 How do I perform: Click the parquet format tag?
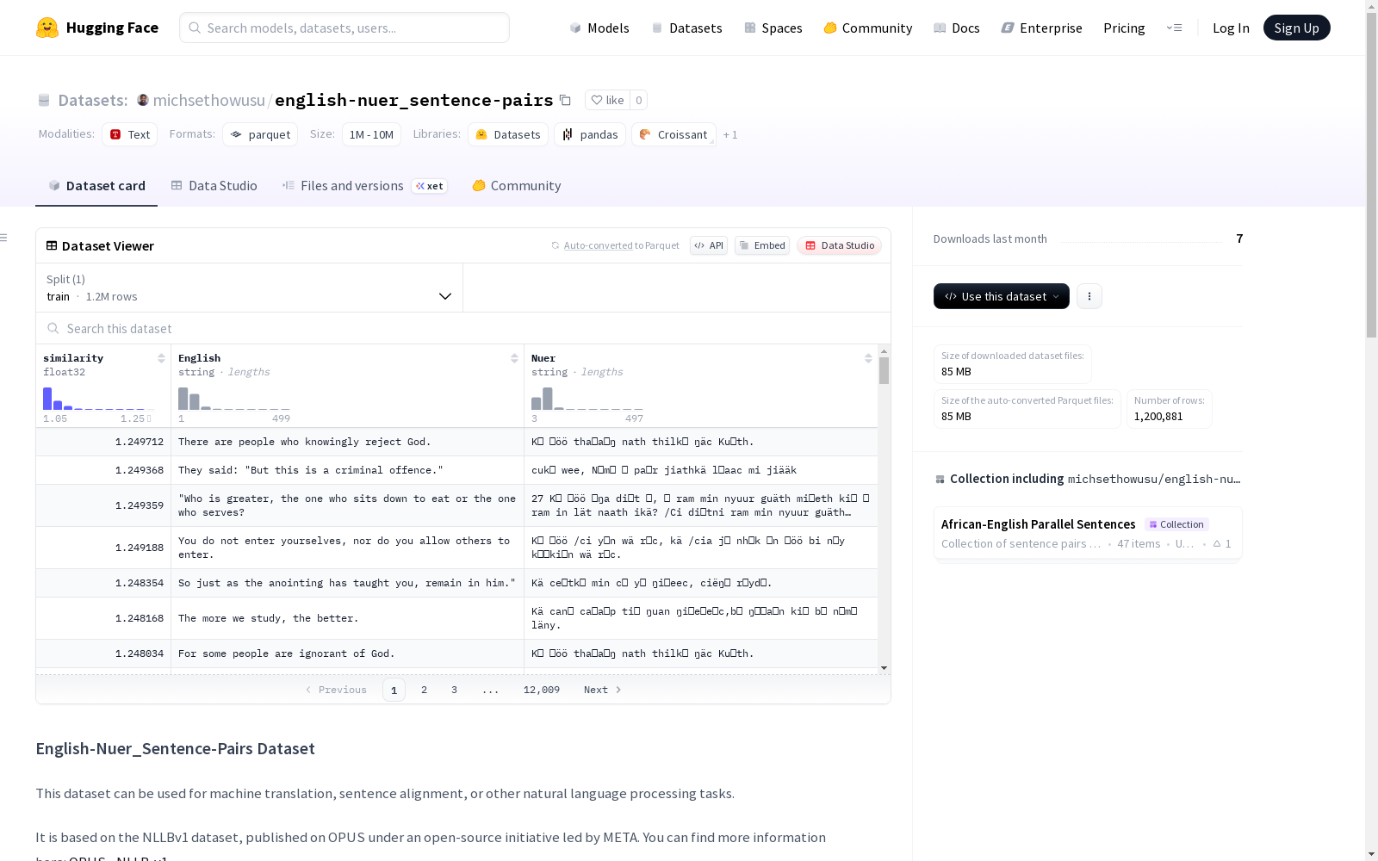tap(260, 134)
